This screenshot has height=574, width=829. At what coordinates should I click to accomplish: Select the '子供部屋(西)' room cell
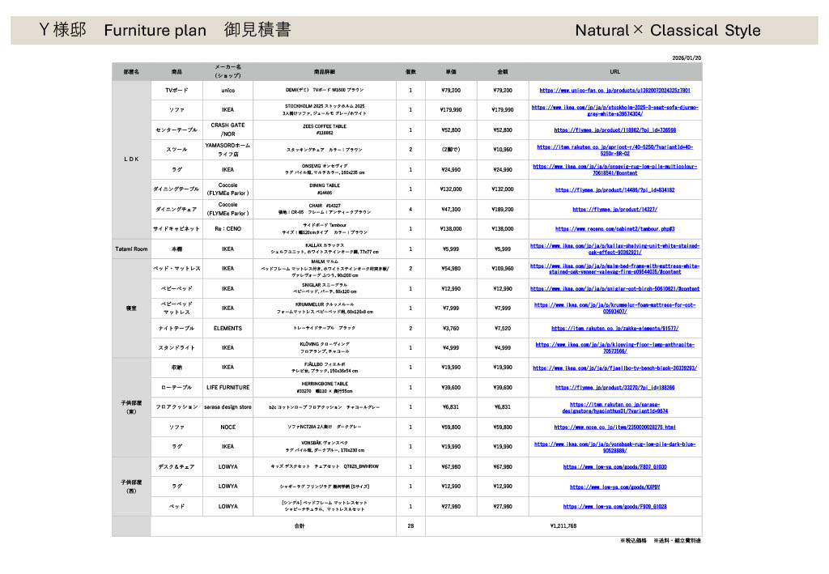click(x=131, y=487)
